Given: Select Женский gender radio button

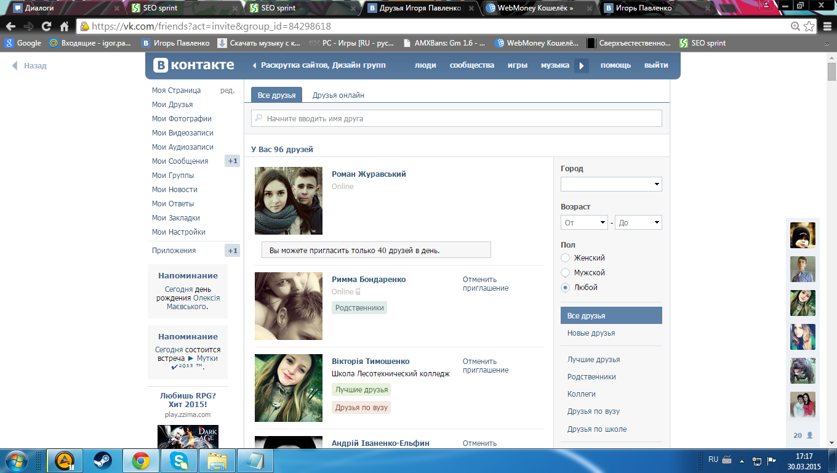Looking at the screenshot, I should pyautogui.click(x=566, y=258).
